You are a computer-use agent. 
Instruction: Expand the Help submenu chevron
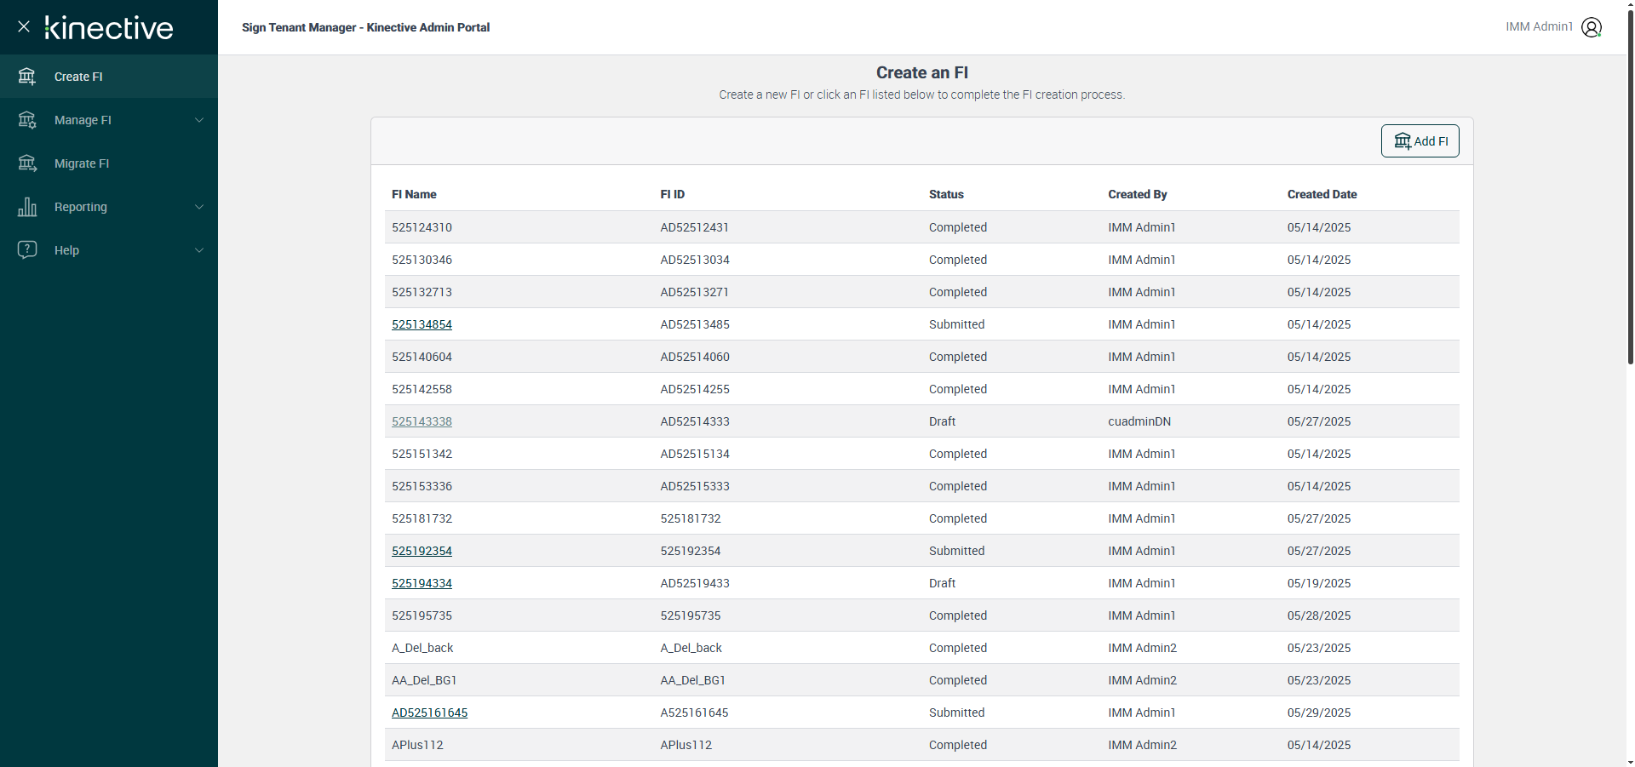click(199, 250)
